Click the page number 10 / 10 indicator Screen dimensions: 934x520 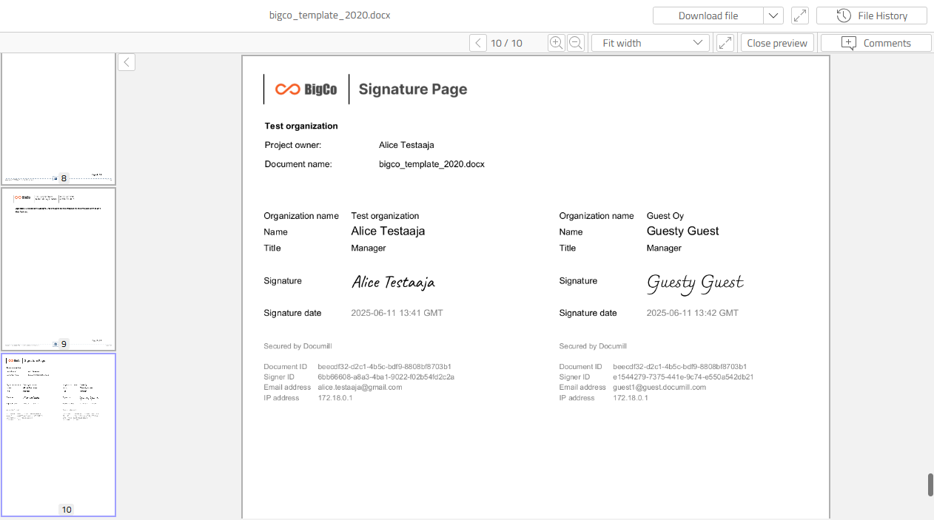506,43
